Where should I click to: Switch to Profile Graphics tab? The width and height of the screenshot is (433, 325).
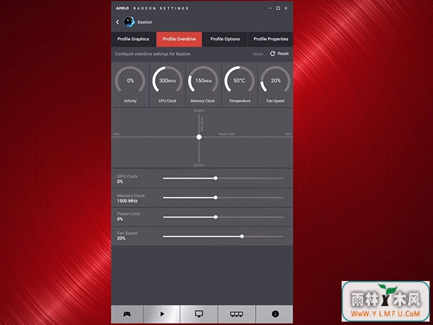click(133, 39)
